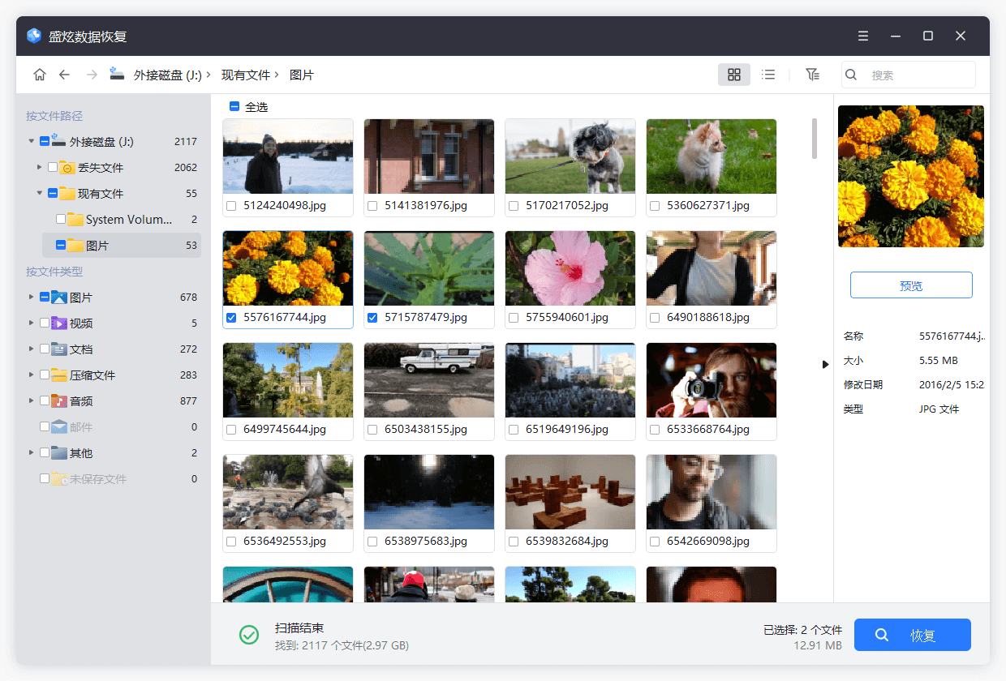Screen dimensions: 1006x681
Task: Click in the 搜索 search field
Action: [917, 75]
